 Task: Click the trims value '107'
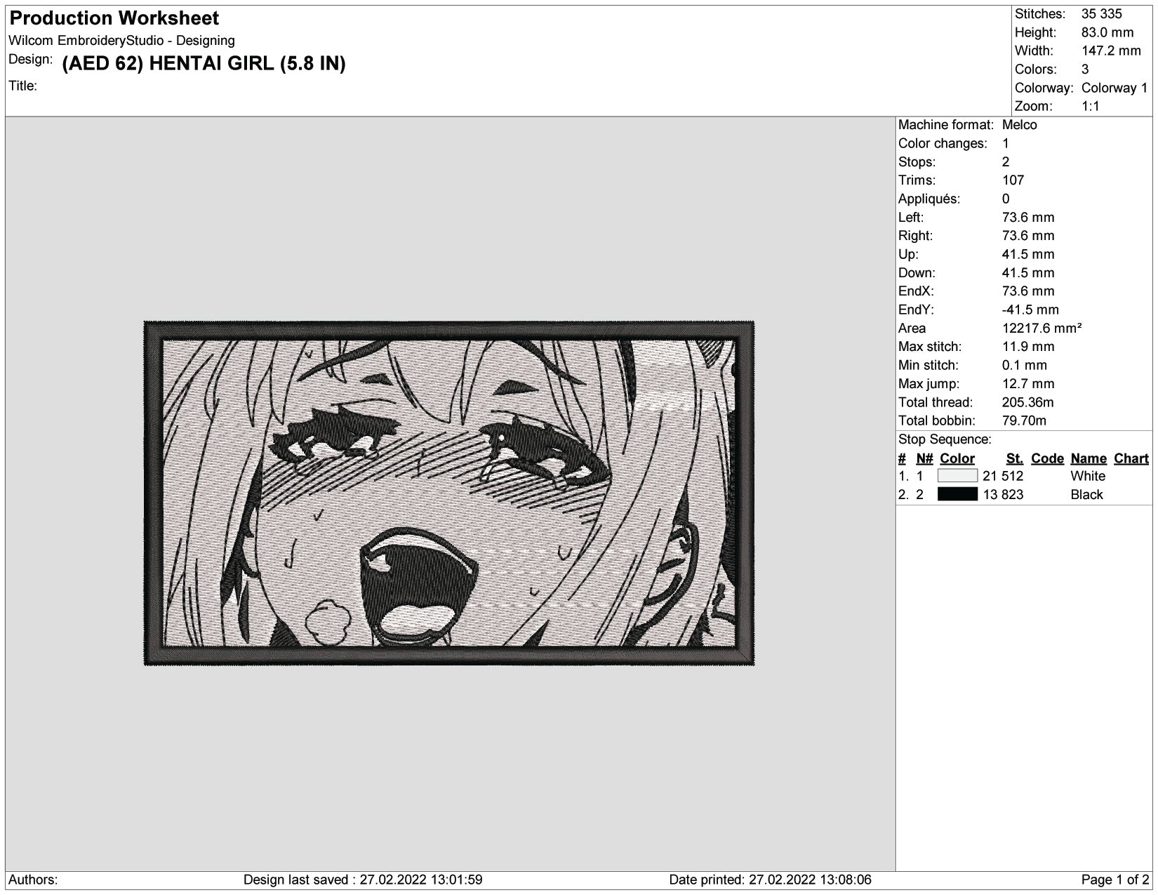[x=1013, y=180]
